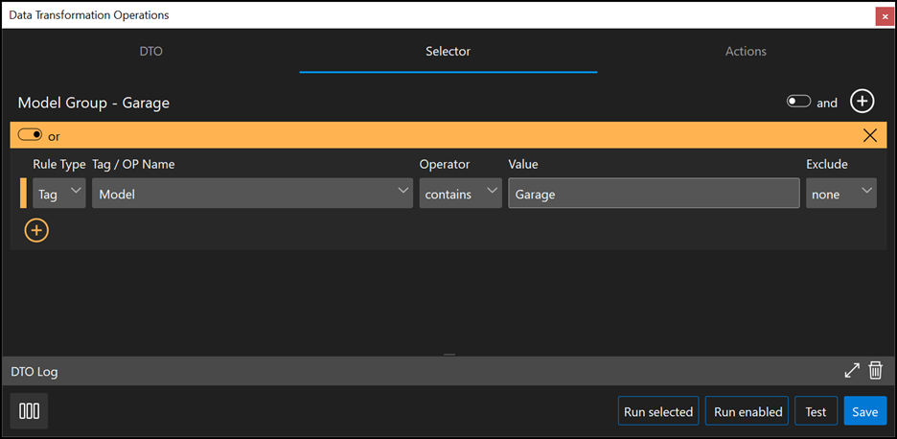Select the Selector tab
Screen dimensions: 897x439
point(448,51)
